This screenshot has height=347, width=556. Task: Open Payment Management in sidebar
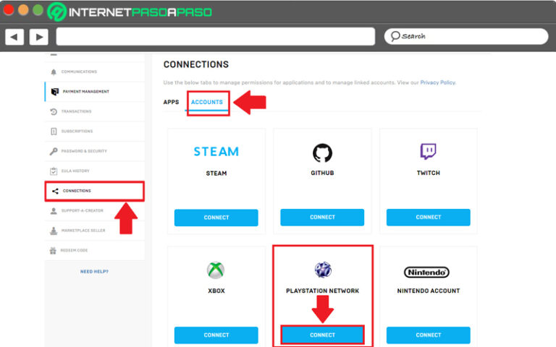(x=85, y=92)
